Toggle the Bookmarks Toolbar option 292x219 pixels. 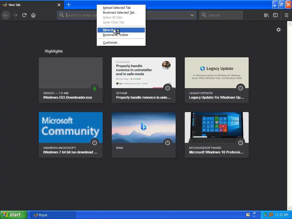pyautogui.click(x=121, y=35)
